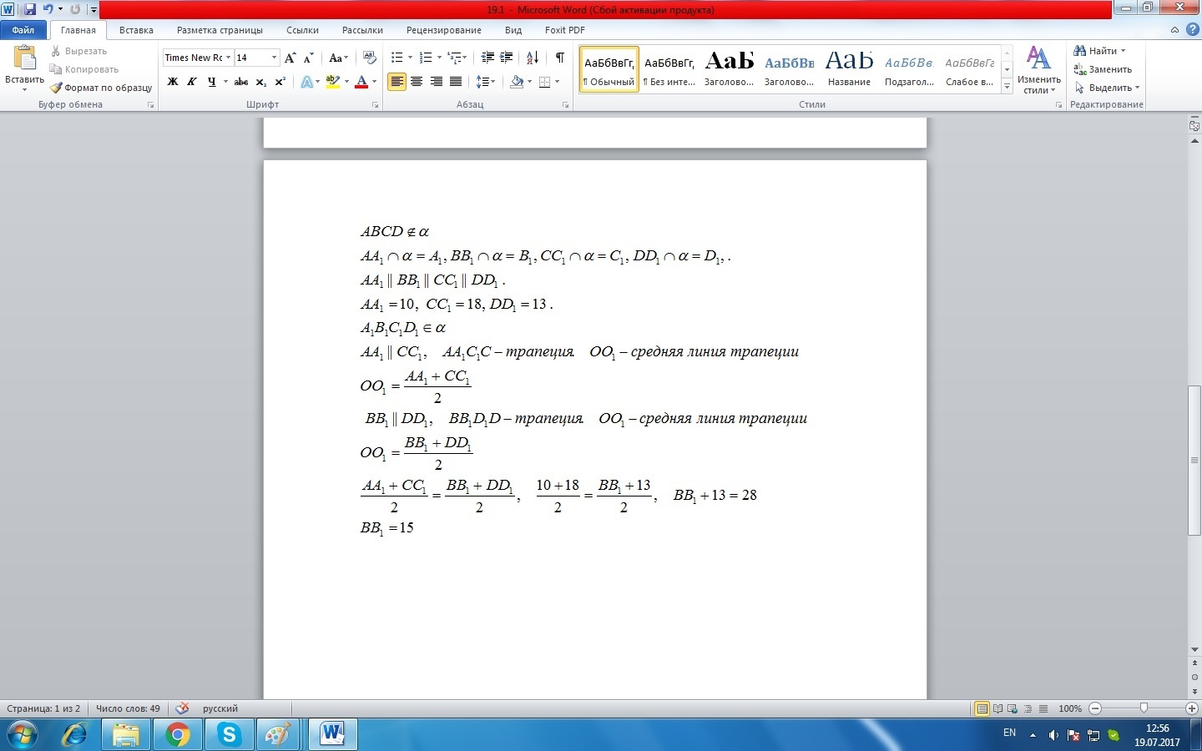The height and width of the screenshot is (751, 1202).
Task: Toggle Strikethrough formatting
Action: 241,82
